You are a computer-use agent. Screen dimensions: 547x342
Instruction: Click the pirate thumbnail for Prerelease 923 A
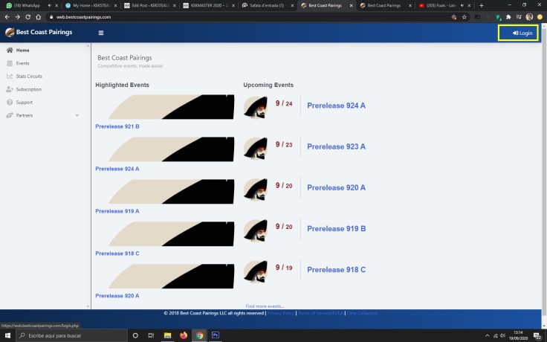[255, 148]
